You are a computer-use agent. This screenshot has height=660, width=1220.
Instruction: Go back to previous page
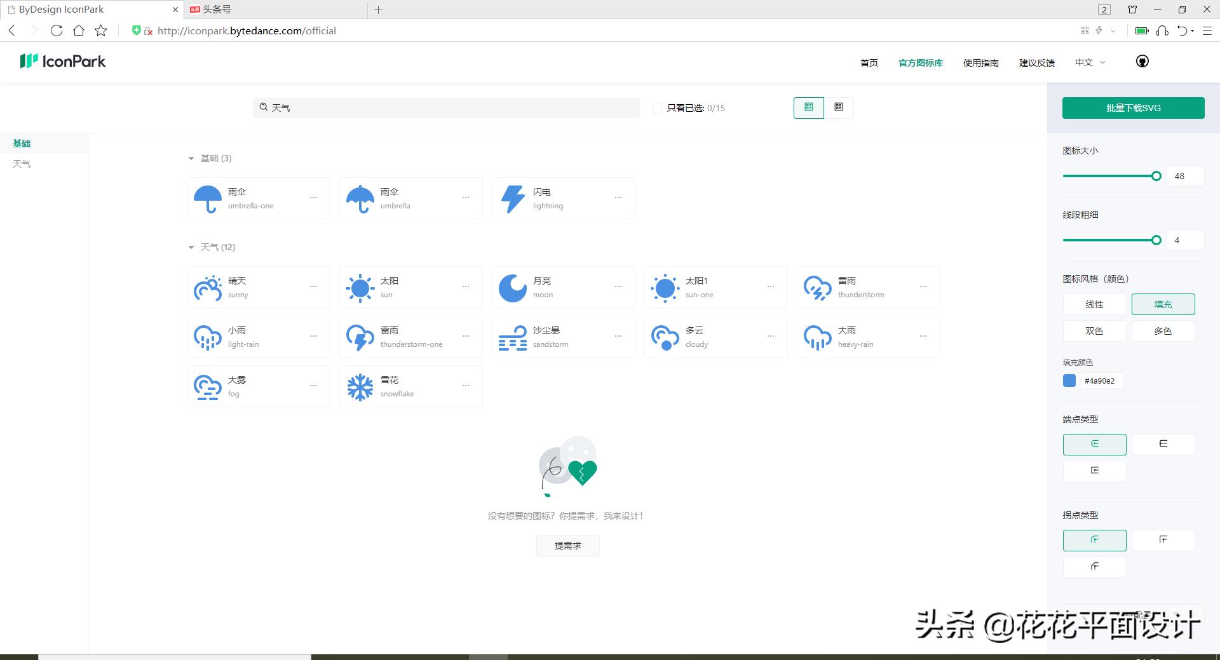point(12,30)
